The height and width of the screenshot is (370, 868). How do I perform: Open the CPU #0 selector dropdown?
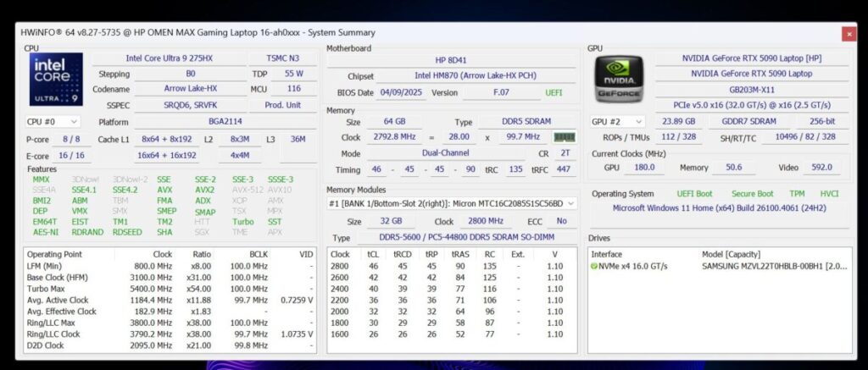click(53, 122)
